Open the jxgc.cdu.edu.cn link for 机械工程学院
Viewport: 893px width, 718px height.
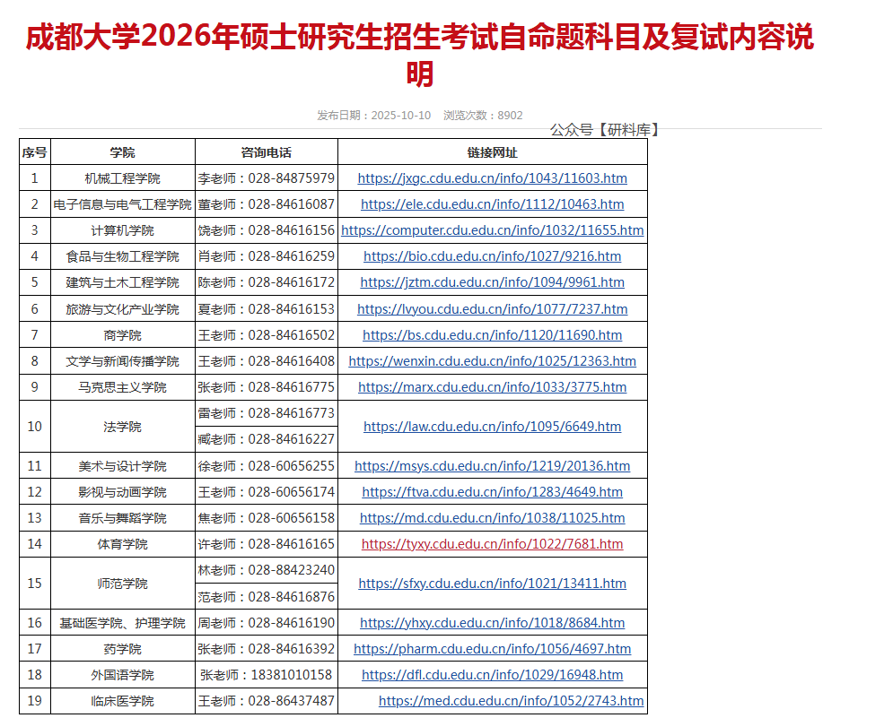[492, 178]
